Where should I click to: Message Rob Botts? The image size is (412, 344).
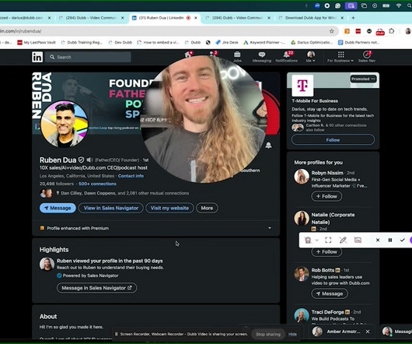[330, 293]
